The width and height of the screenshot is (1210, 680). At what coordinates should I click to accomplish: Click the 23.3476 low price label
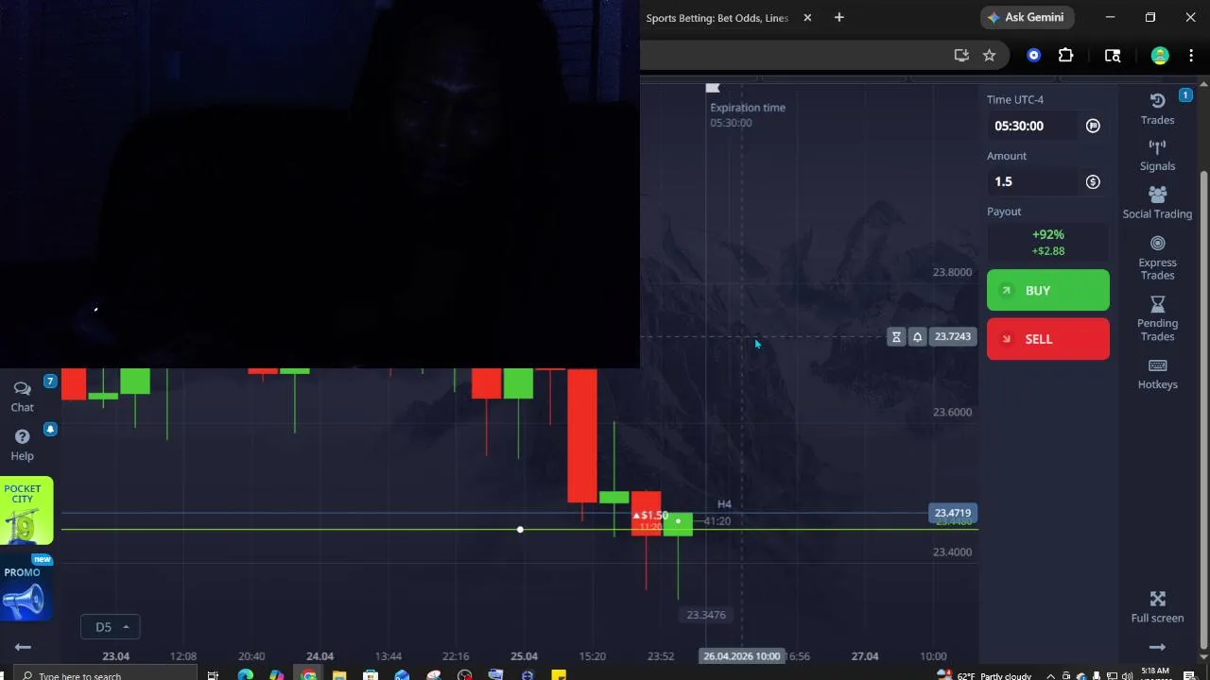coord(706,615)
